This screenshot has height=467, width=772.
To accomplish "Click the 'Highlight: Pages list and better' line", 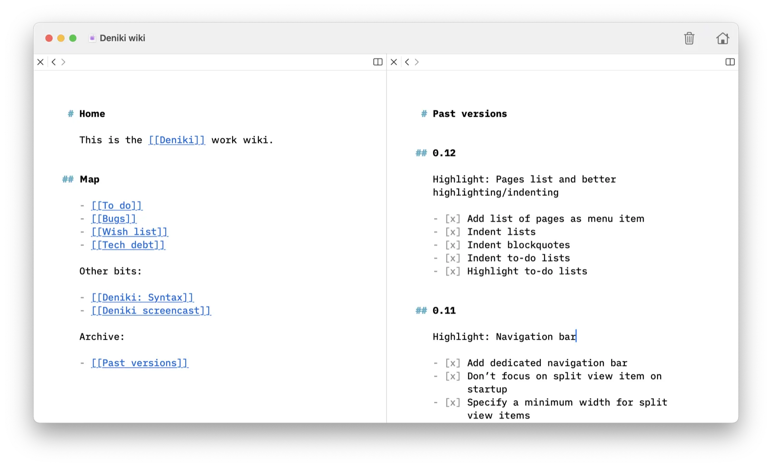I will pyautogui.click(x=524, y=179).
